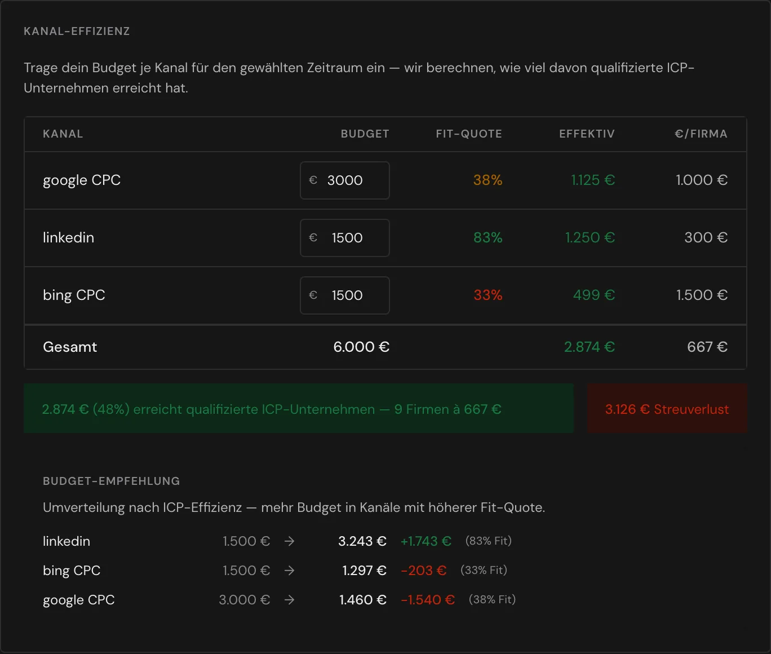Click the €/FIRMA column header
This screenshot has width=771, height=654.
(701, 134)
